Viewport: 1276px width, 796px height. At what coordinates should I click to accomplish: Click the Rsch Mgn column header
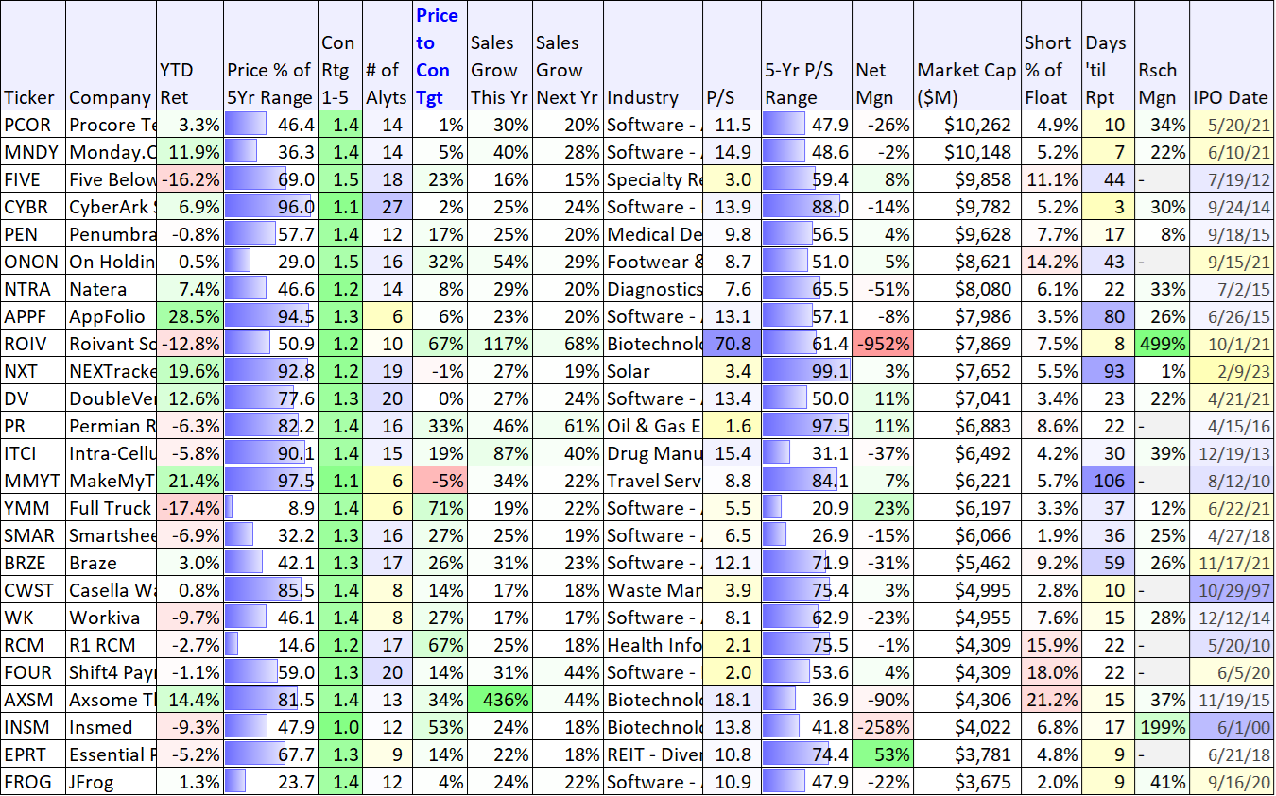pyautogui.click(x=1161, y=56)
